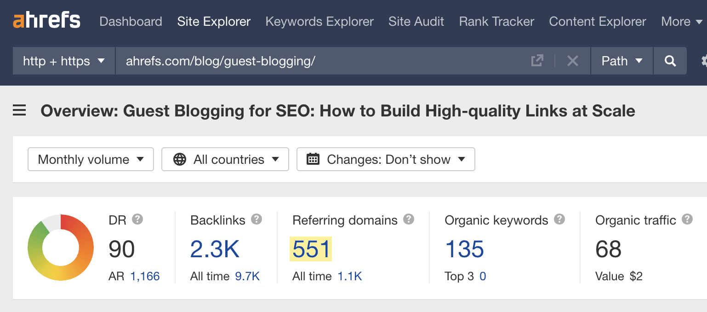
Task: Click the 1.1K all-time referring domains link
Action: point(350,276)
